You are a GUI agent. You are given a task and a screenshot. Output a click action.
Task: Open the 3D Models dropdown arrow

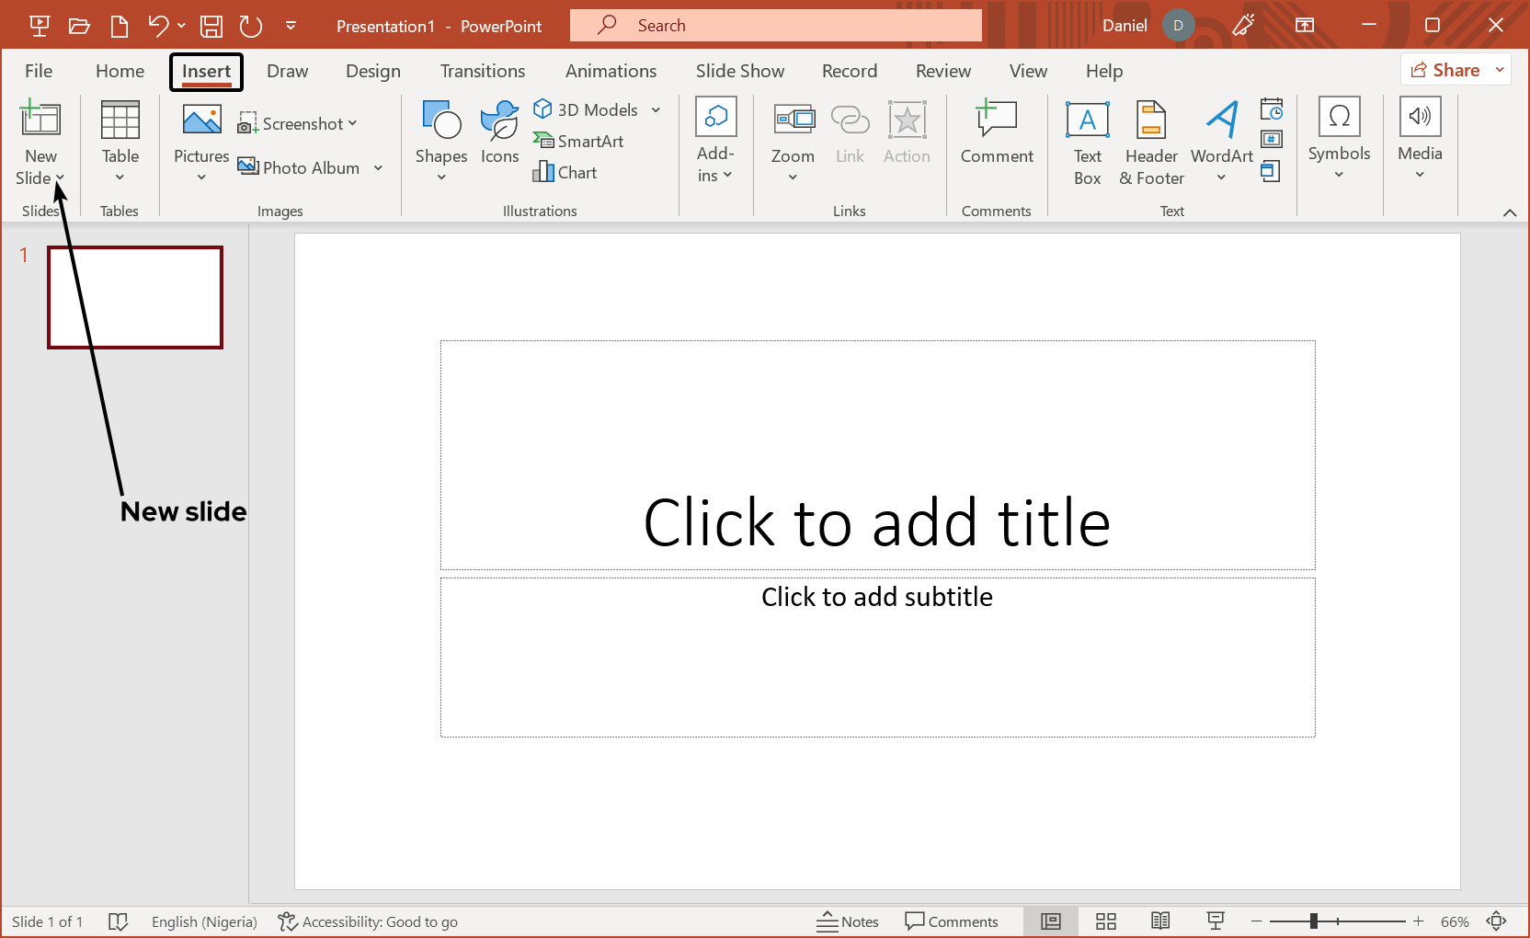656,109
